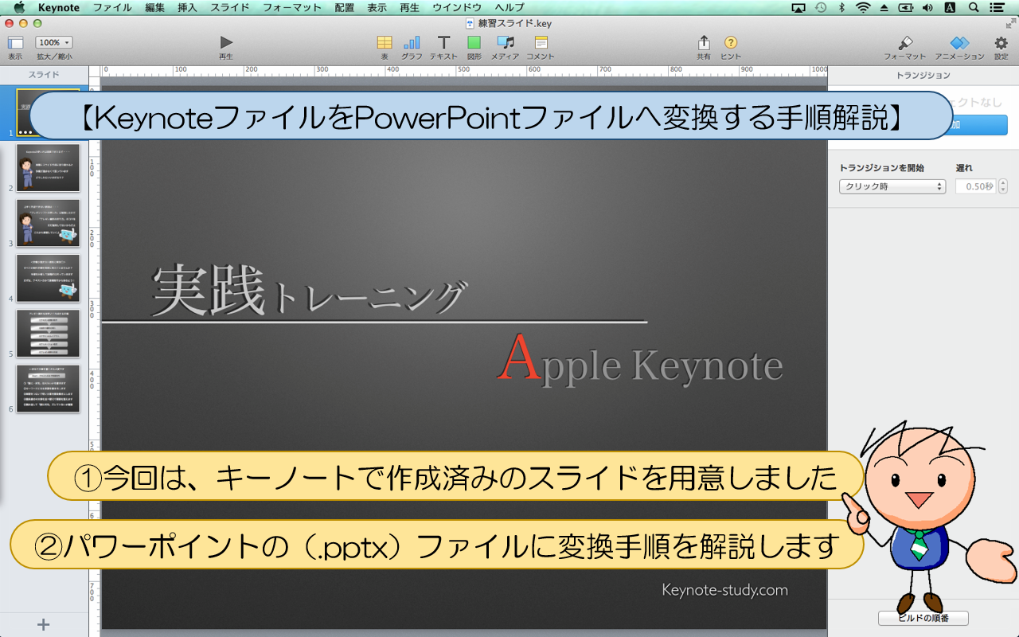Image resolution: width=1019 pixels, height=637 pixels.
Task: Open the スライド menu
Action: tap(230, 7)
